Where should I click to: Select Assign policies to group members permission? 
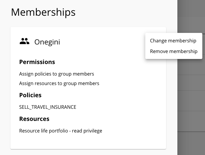(57, 74)
